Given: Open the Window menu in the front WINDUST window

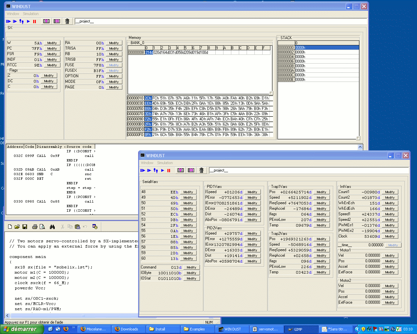Looking at the screenshot, I should (147, 163).
